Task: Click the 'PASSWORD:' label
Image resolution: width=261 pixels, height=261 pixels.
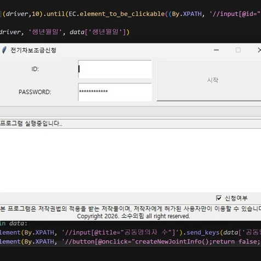Action: click(x=35, y=92)
